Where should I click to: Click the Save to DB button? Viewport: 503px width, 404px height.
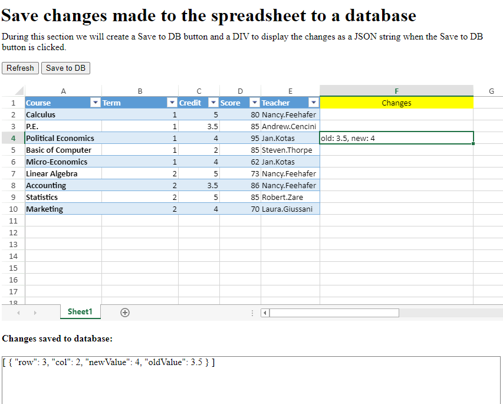point(66,68)
